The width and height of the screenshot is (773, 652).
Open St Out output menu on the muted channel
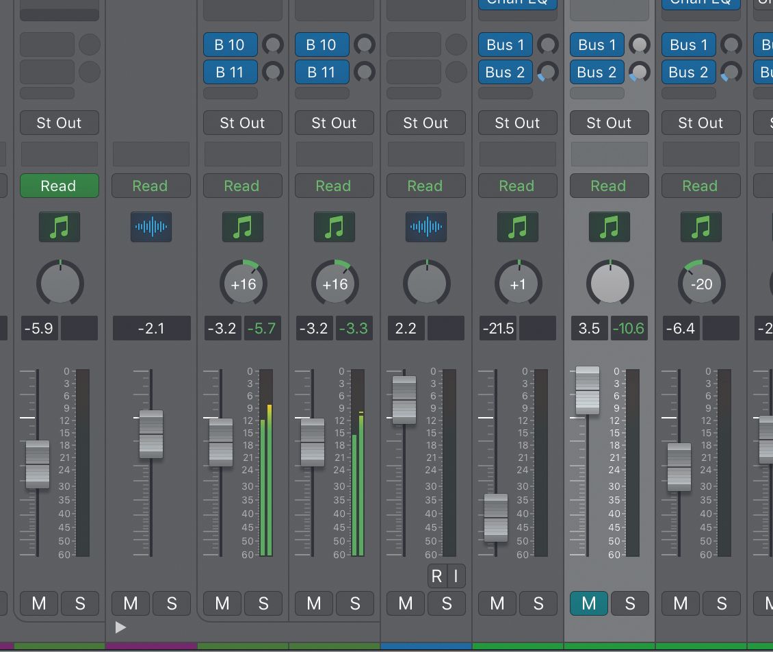(x=609, y=123)
